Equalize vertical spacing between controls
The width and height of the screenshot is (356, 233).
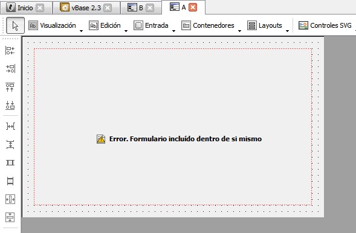10,144
